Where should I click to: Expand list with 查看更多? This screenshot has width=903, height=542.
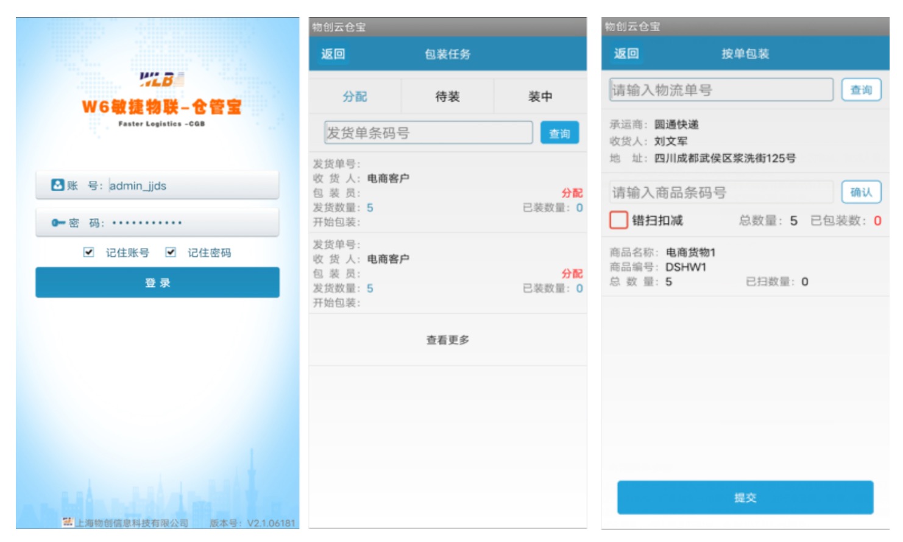(447, 340)
